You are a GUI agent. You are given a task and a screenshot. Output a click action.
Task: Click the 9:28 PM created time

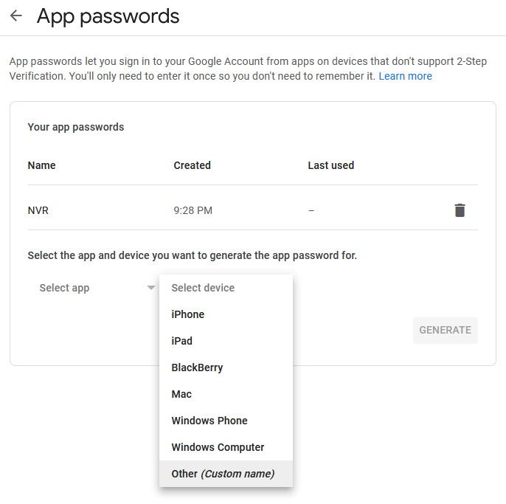tap(193, 210)
